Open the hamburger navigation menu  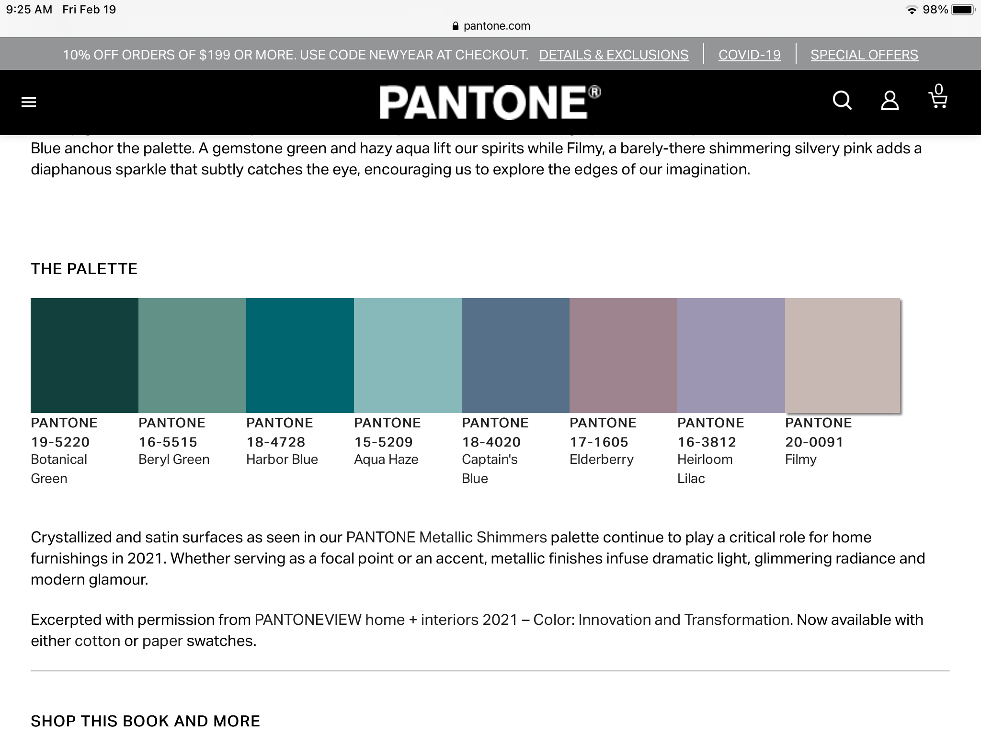(29, 102)
